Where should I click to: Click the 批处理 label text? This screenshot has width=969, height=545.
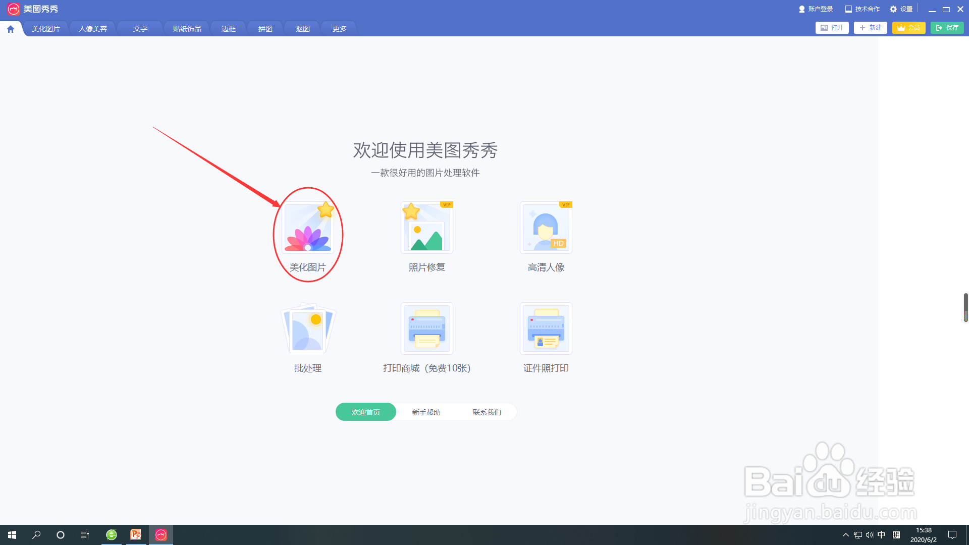308,368
